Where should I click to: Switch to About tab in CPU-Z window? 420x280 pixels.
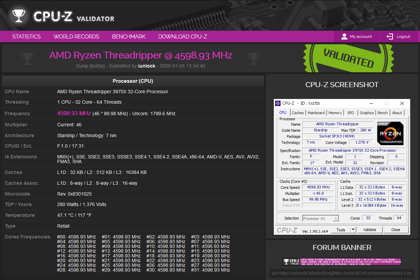tap(397, 113)
